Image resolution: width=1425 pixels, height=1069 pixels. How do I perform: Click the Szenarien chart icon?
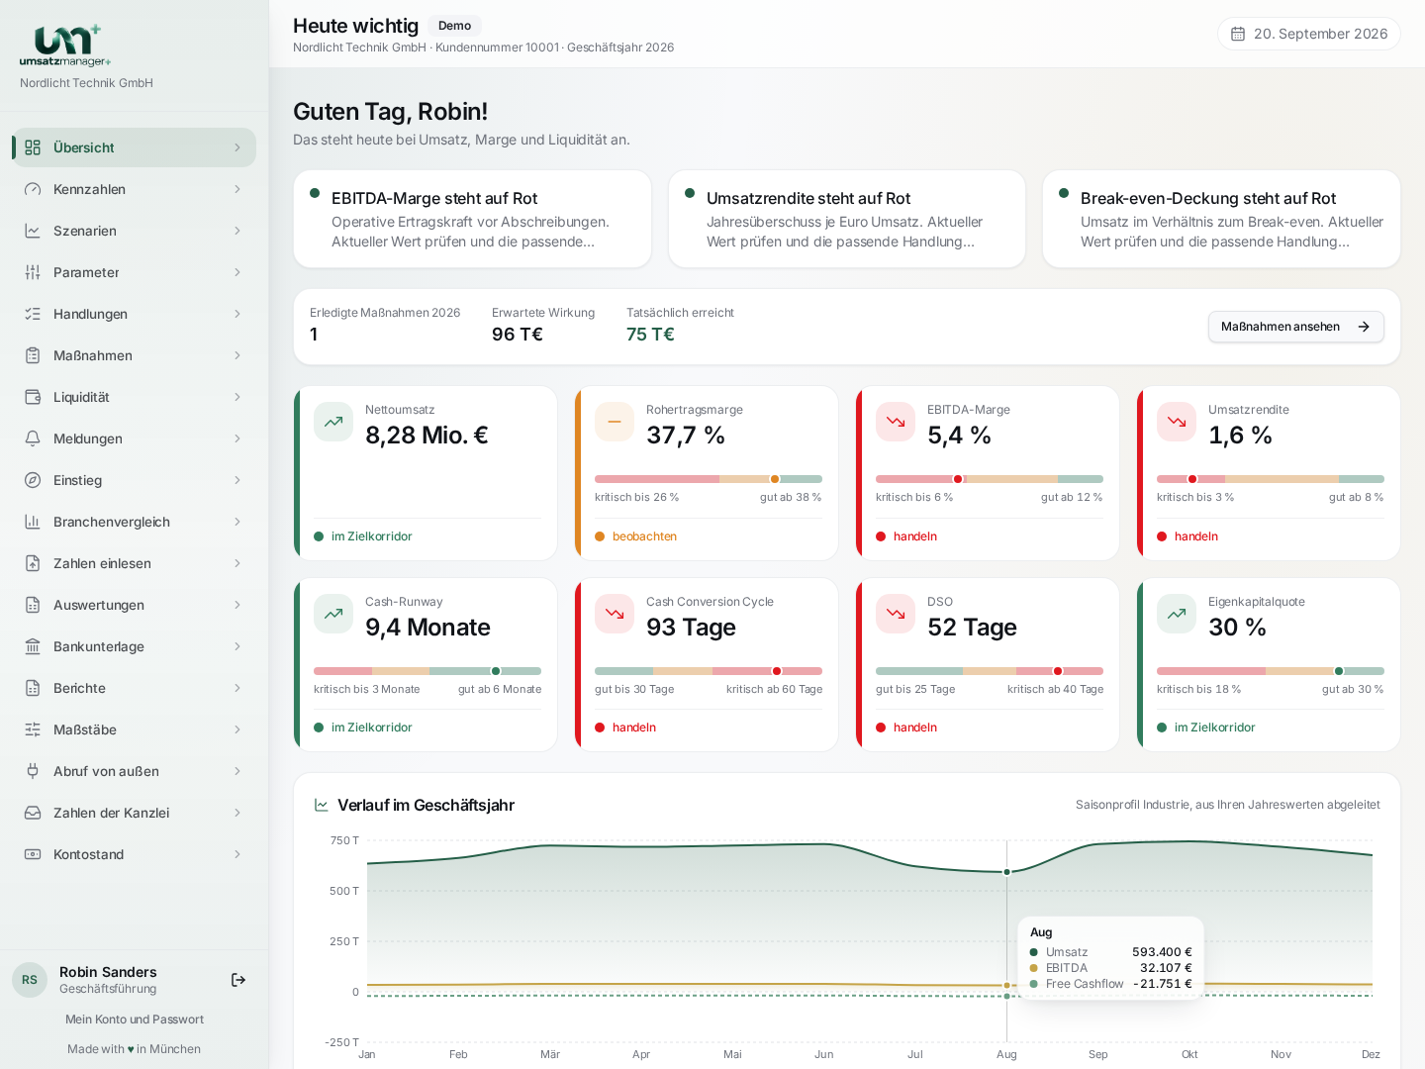33,231
